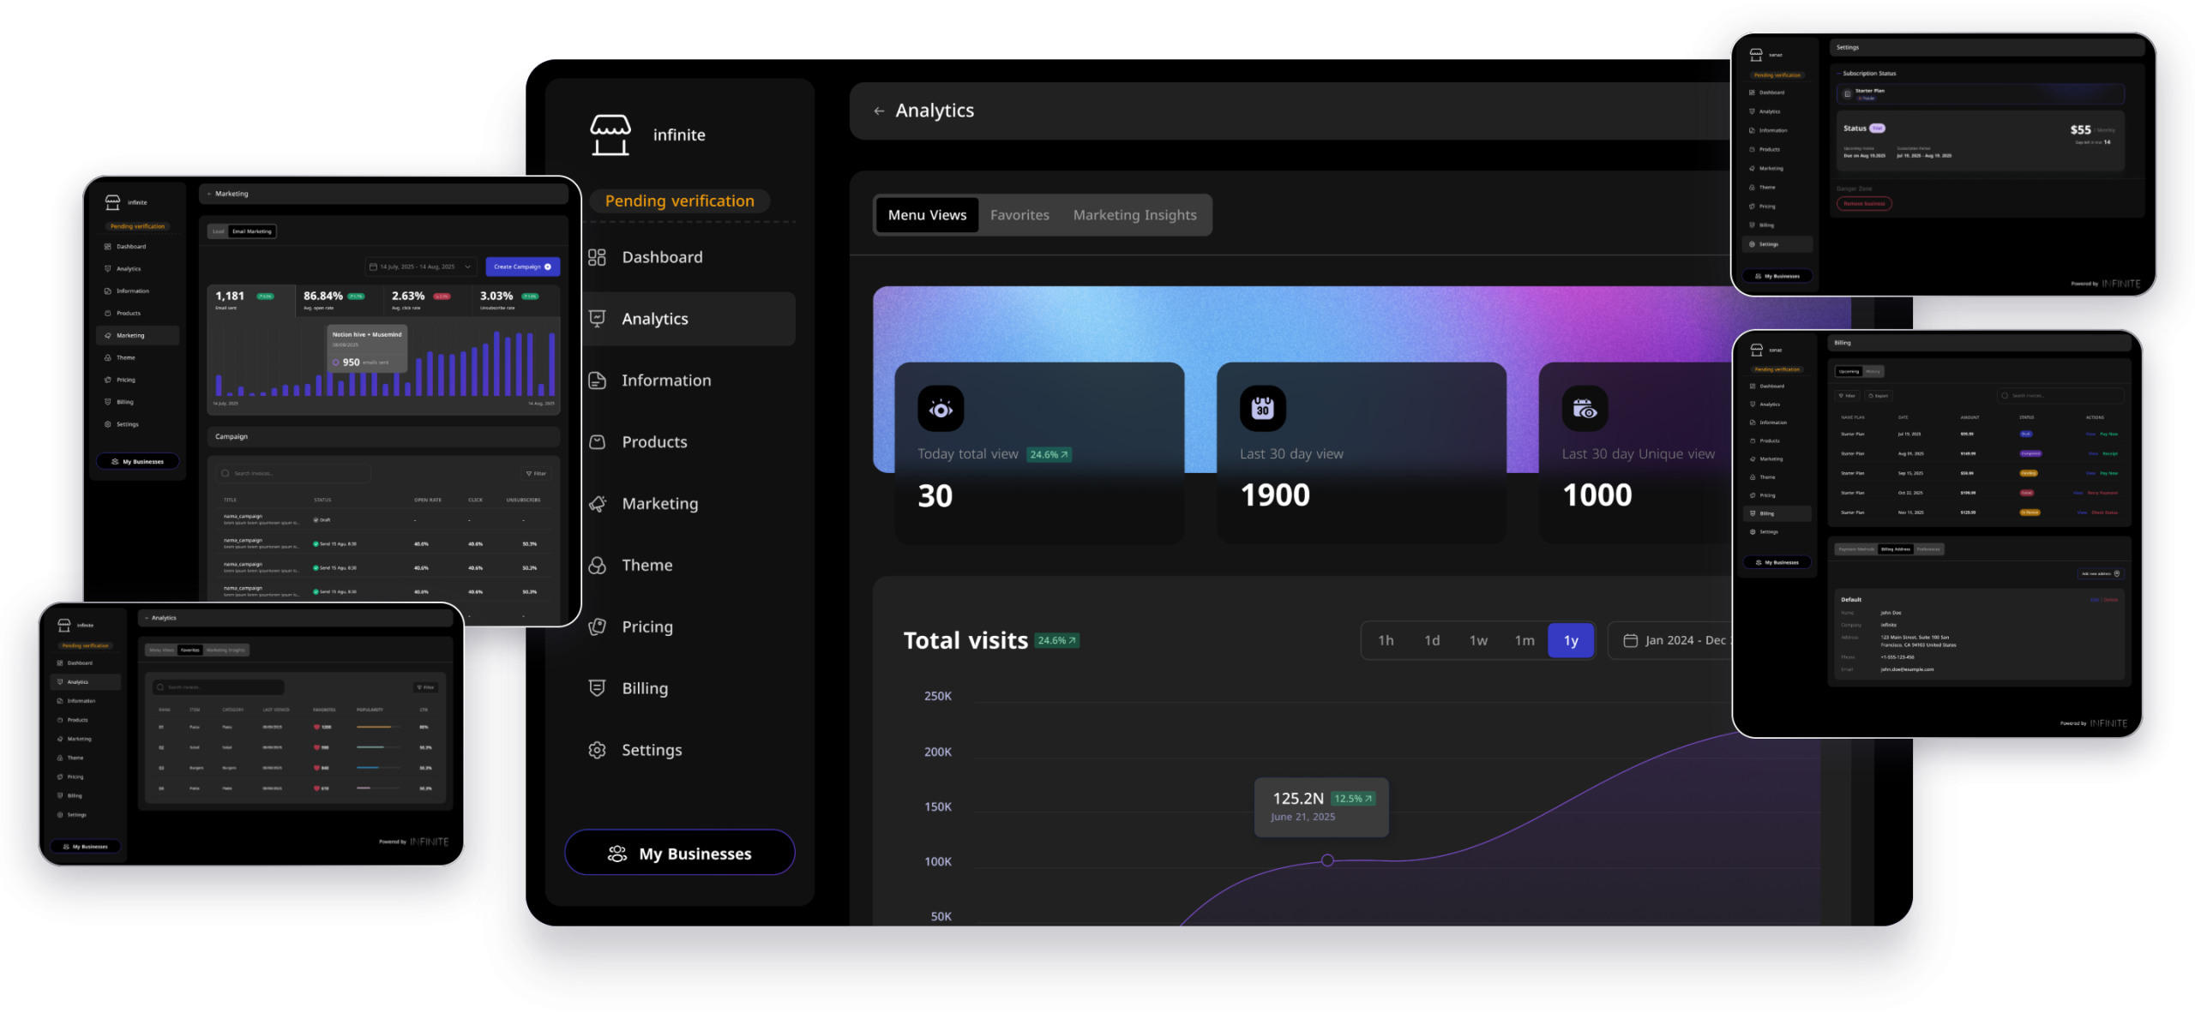
Task: Expand the 14 July - 14 Aug date dropdown
Action: pos(421,267)
